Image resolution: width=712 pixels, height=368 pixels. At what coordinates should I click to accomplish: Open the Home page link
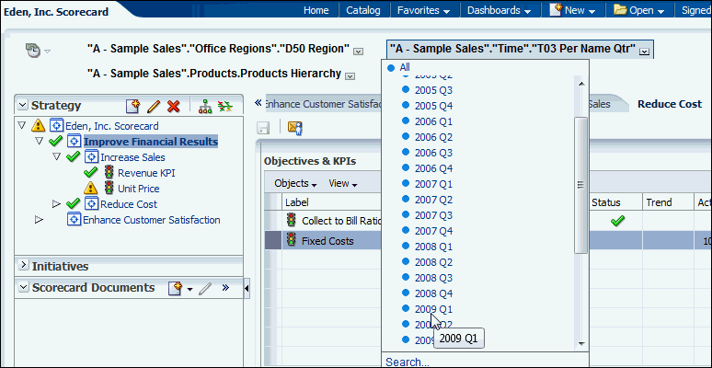pyautogui.click(x=316, y=10)
